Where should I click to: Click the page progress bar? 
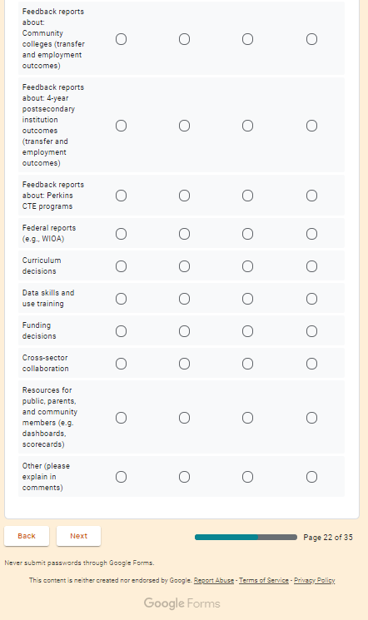pos(246,537)
